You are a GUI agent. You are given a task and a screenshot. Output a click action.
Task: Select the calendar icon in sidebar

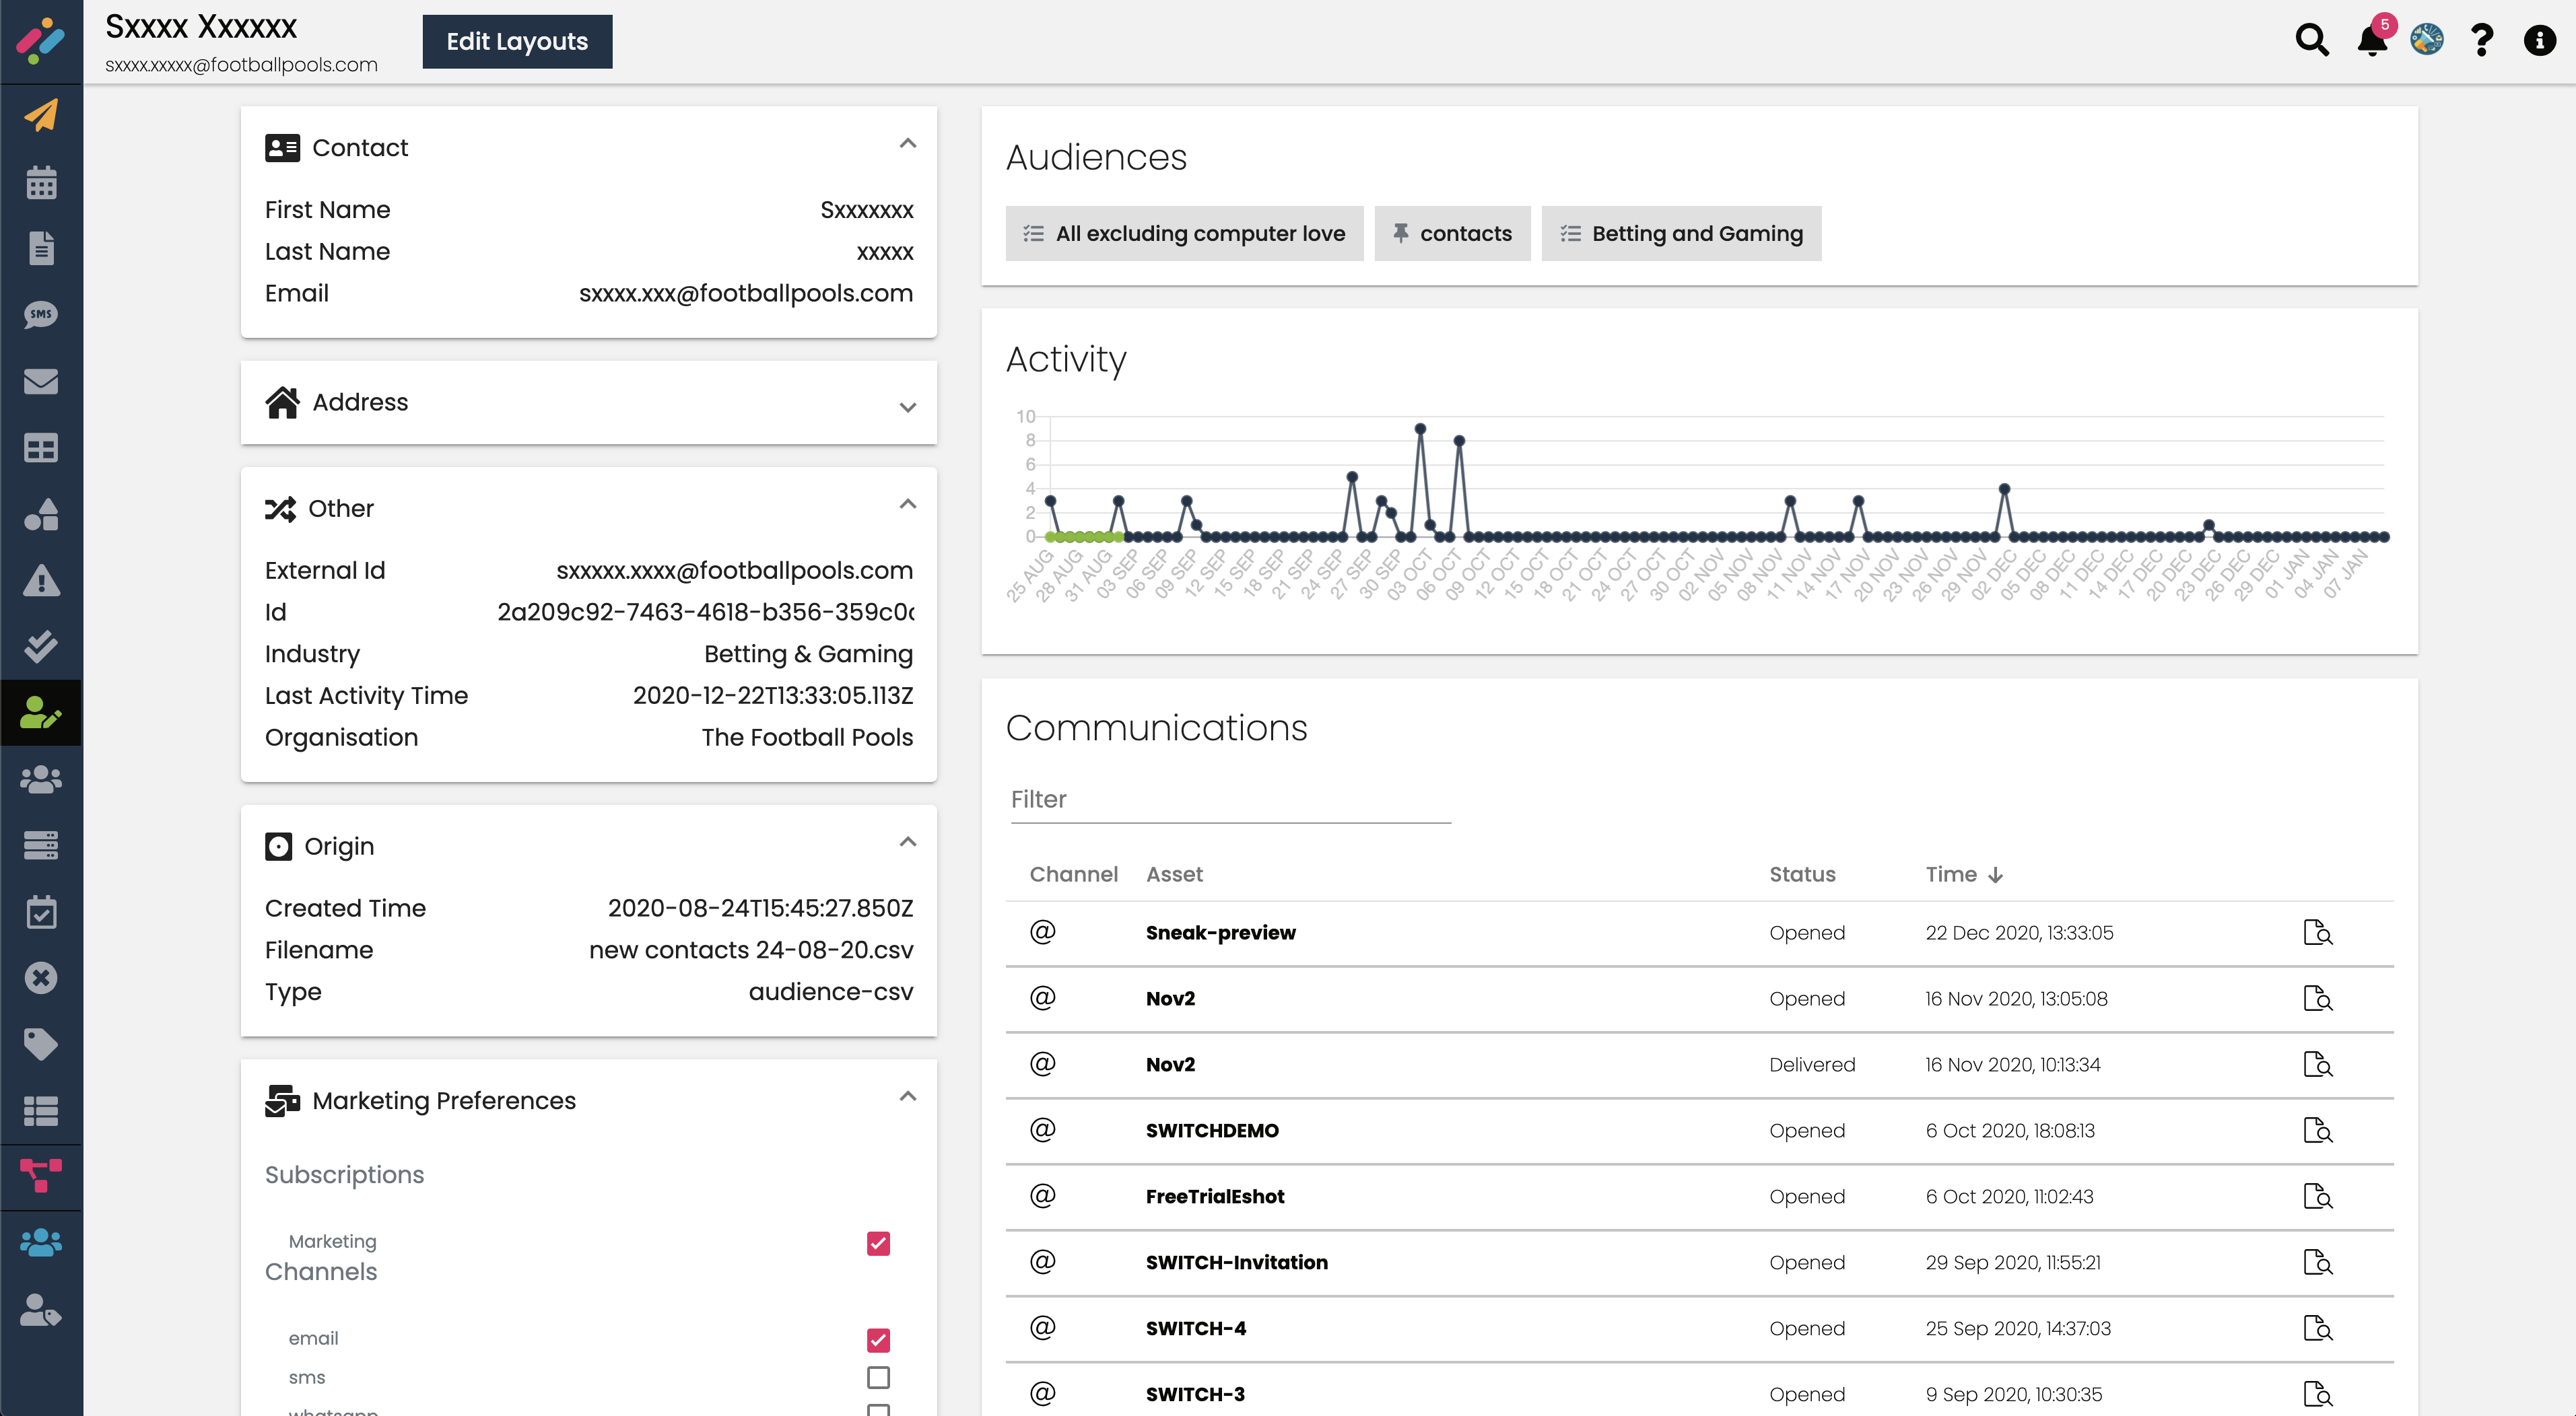41,183
